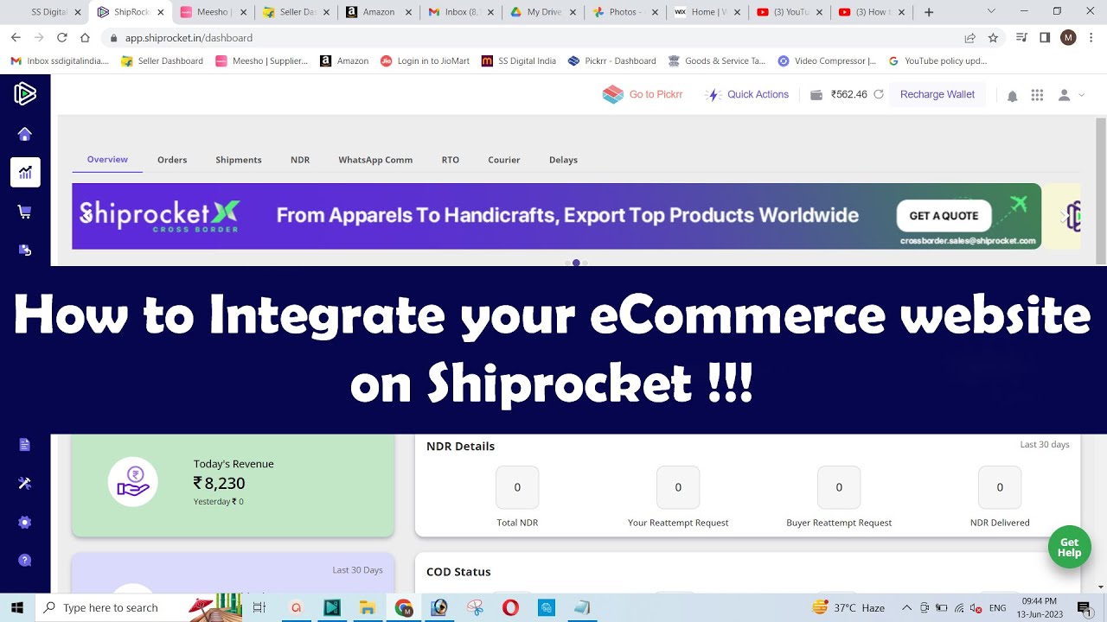Switch to the Delays tab

click(x=563, y=160)
